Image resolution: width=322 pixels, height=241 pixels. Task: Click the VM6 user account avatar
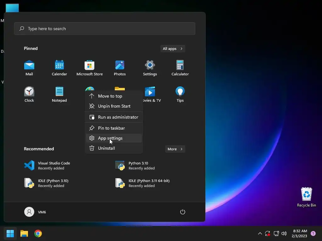click(29, 212)
